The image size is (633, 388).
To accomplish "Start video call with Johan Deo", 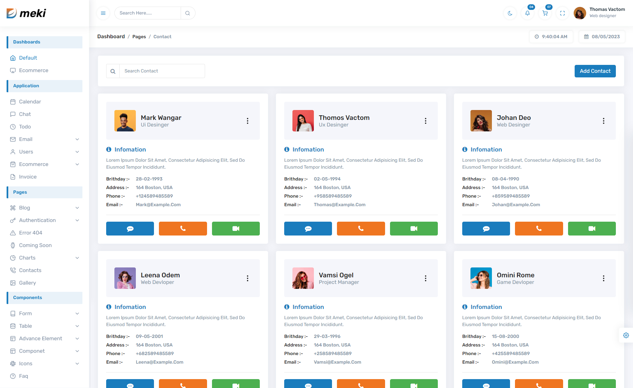I will 591,229.
